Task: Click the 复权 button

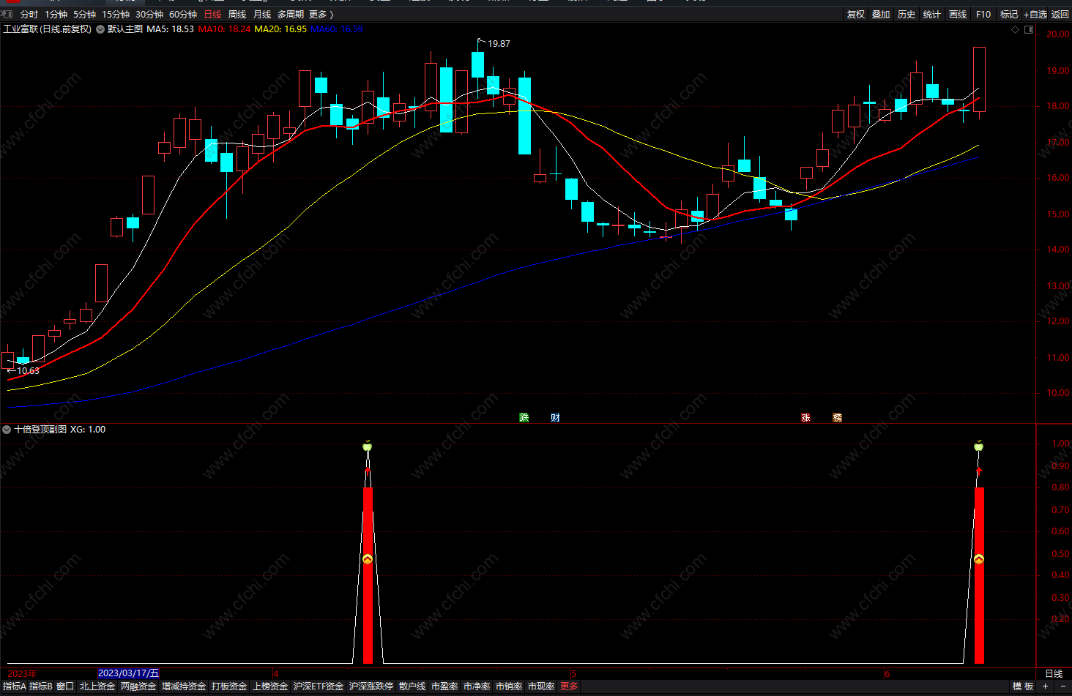Action: click(856, 15)
